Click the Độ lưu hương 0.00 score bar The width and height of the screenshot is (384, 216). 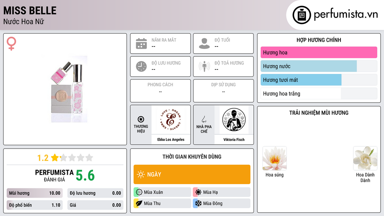click(95, 193)
